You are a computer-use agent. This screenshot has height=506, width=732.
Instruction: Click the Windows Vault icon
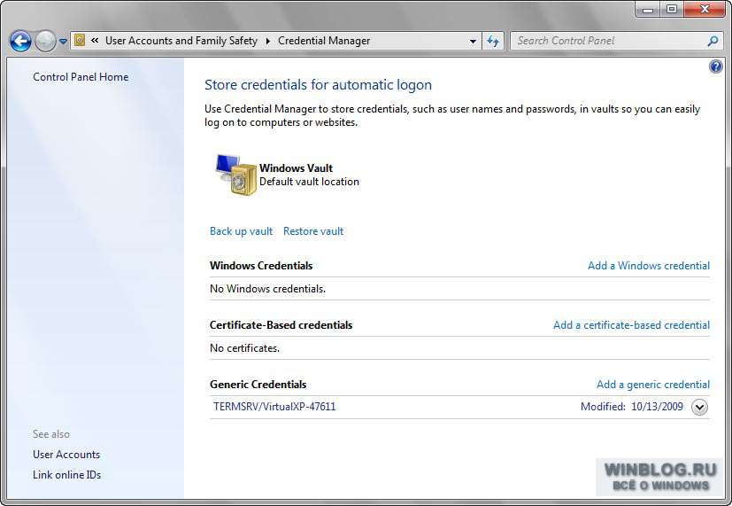[x=235, y=175]
